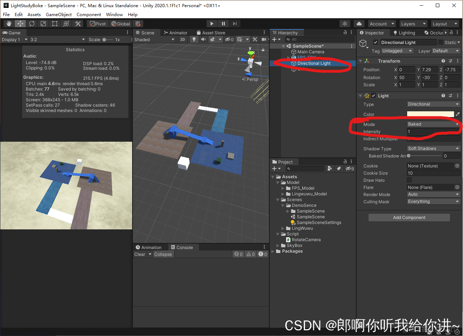Toggle Global handle rotation
The image size is (463, 336).
(121, 24)
